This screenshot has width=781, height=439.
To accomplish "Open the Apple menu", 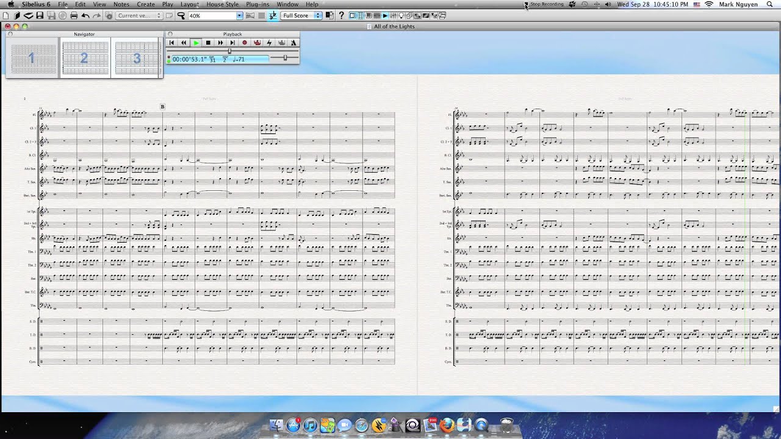I will click(x=11, y=4).
